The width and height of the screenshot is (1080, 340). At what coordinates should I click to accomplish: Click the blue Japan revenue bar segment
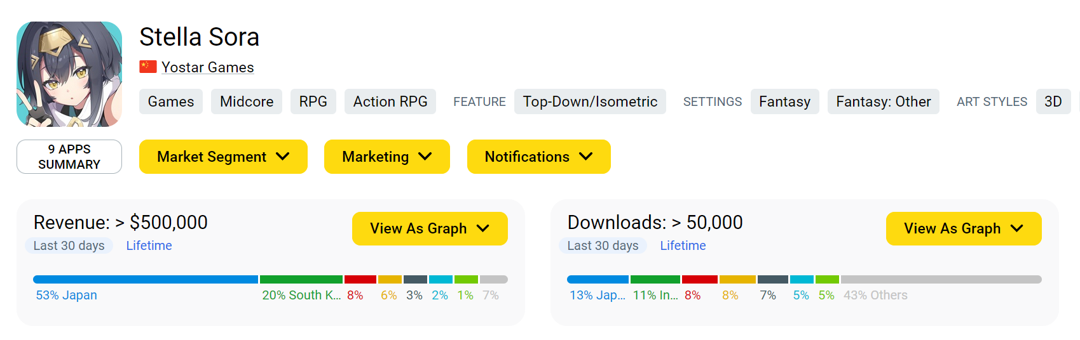[x=146, y=279]
